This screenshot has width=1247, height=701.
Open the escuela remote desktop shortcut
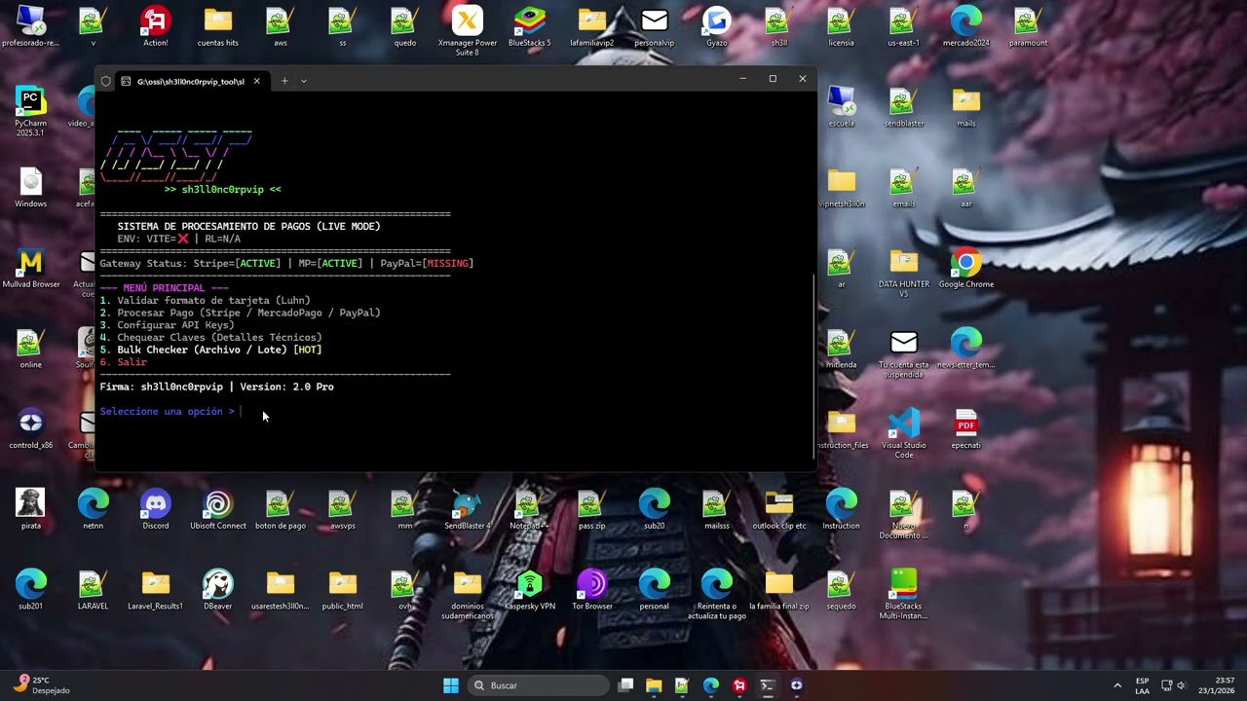click(842, 107)
